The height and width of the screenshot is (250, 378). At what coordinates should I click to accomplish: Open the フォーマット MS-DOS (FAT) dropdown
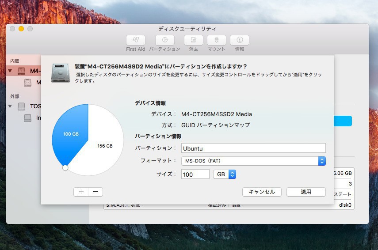253,161
